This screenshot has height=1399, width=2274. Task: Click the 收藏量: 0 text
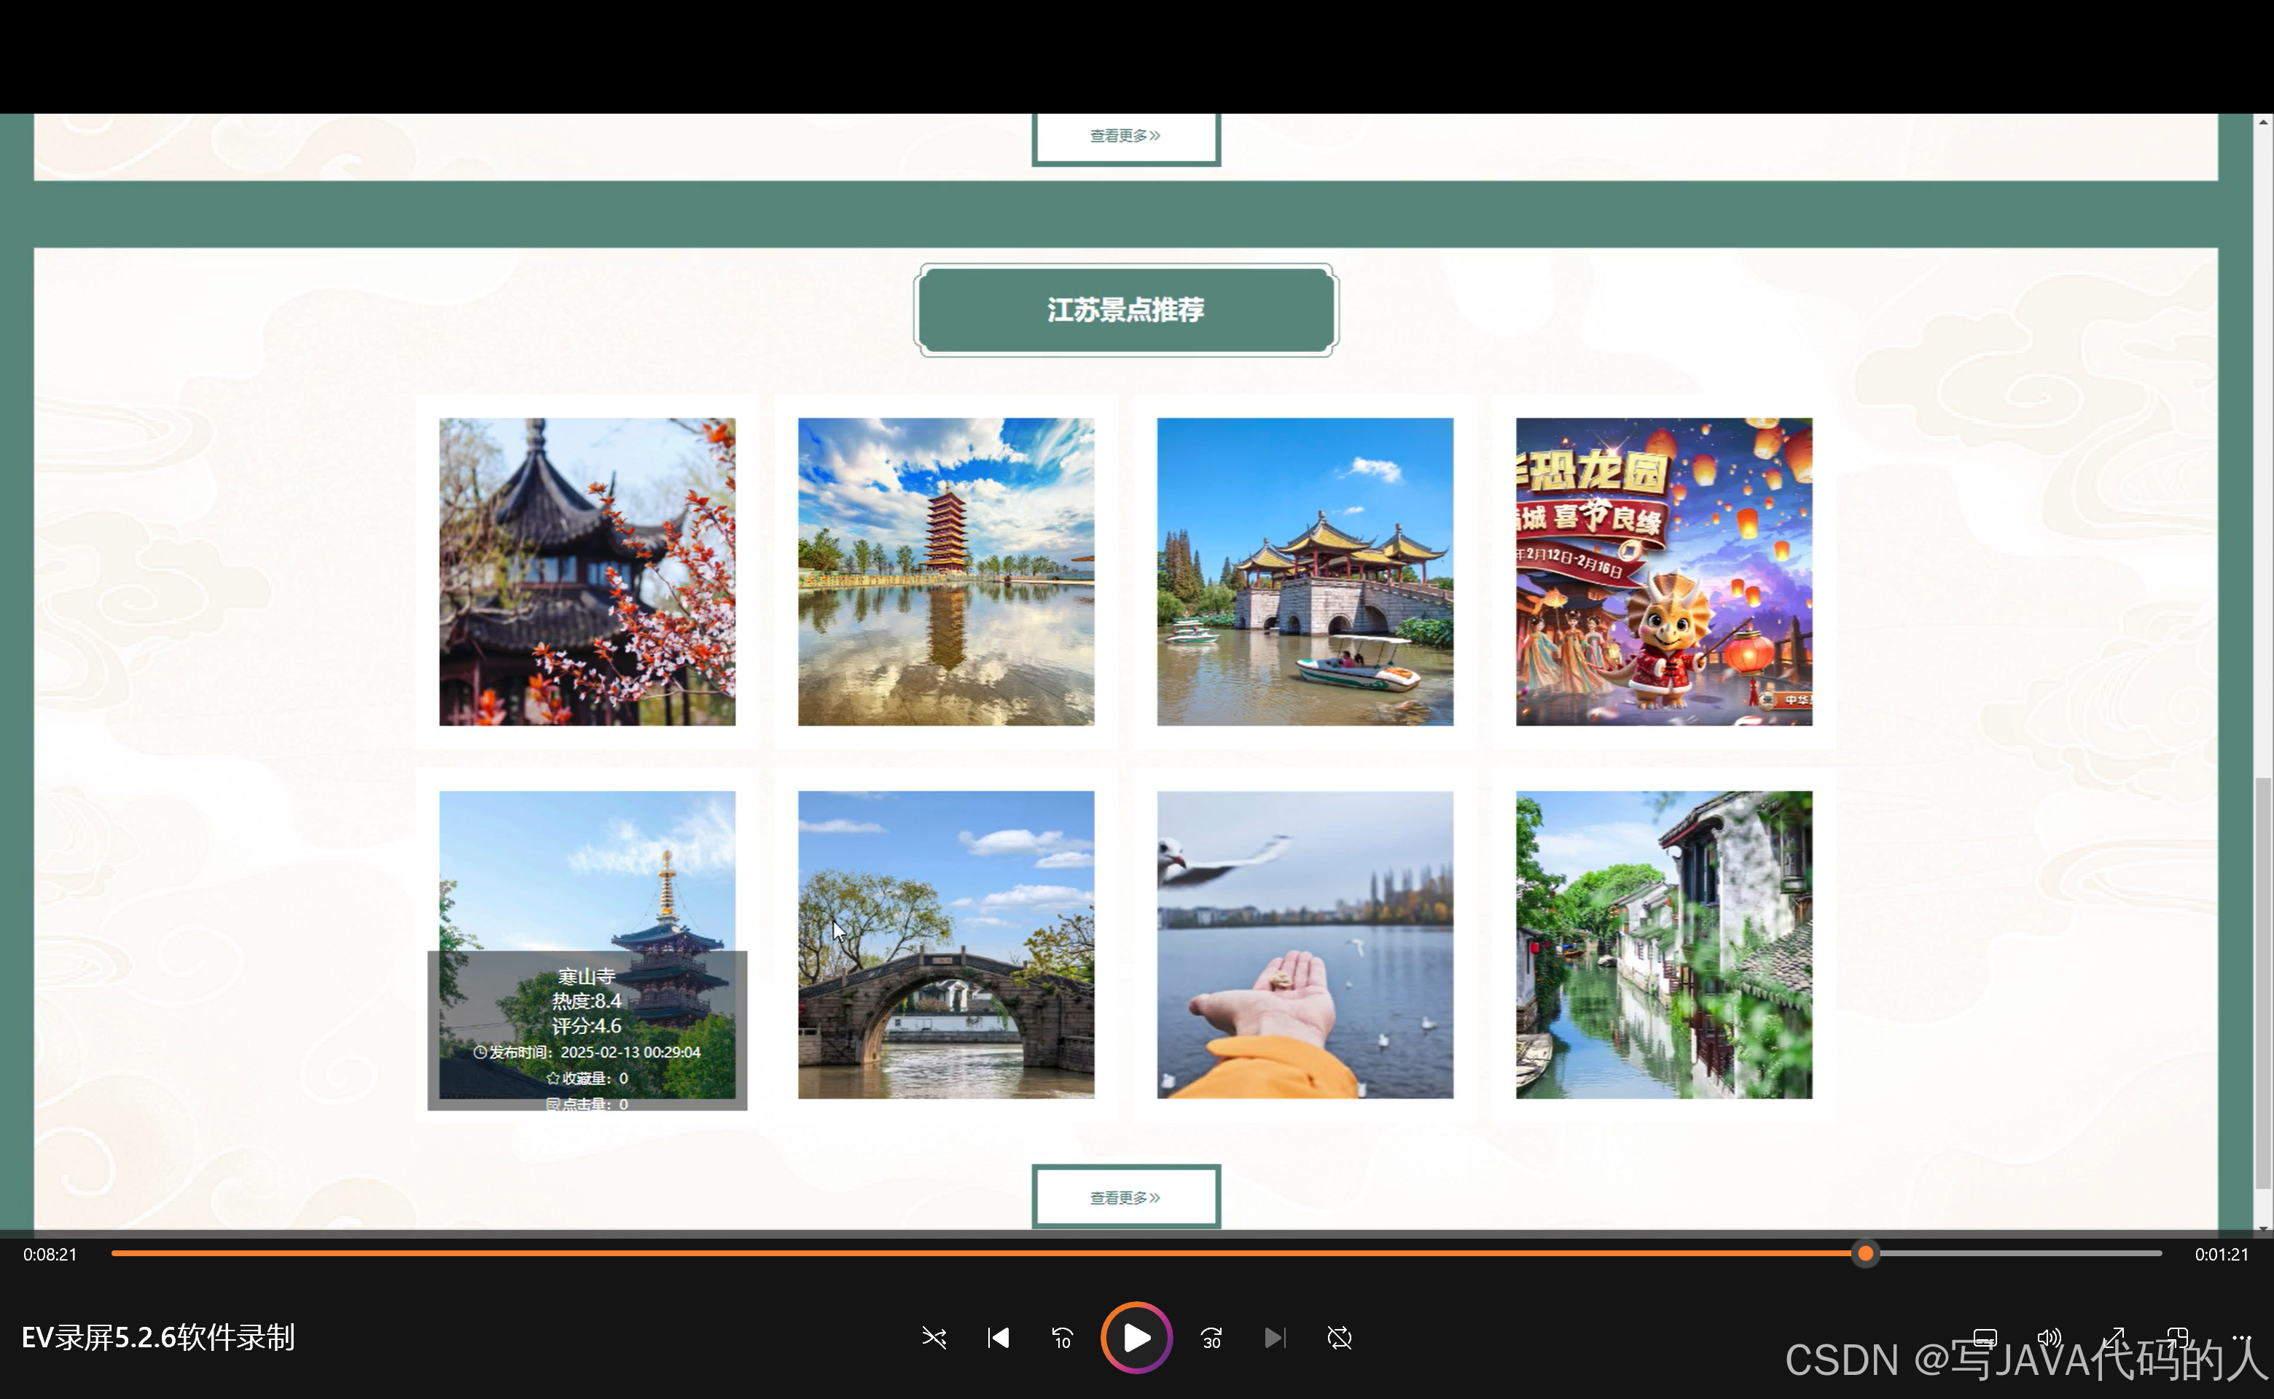click(x=587, y=1078)
